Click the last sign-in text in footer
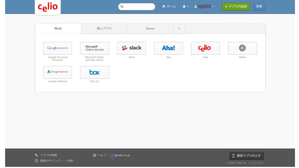This screenshot has height=168, width=299. point(57,161)
